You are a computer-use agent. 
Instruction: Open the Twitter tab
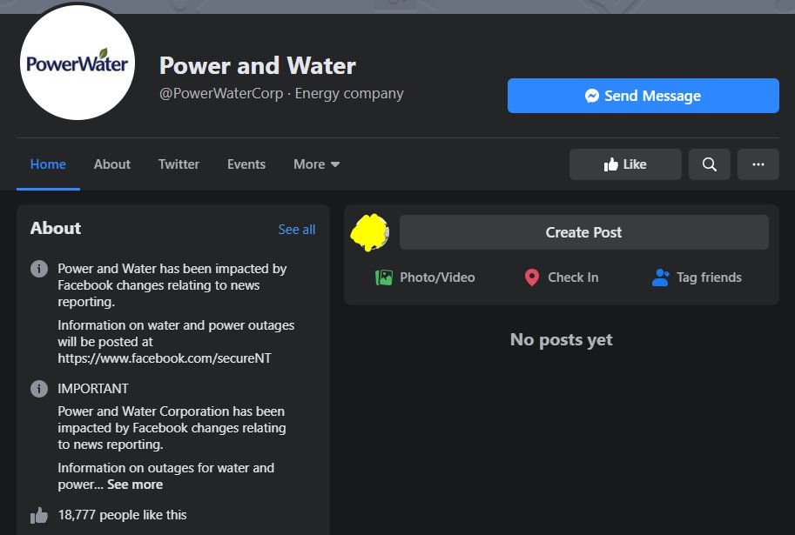tap(179, 164)
